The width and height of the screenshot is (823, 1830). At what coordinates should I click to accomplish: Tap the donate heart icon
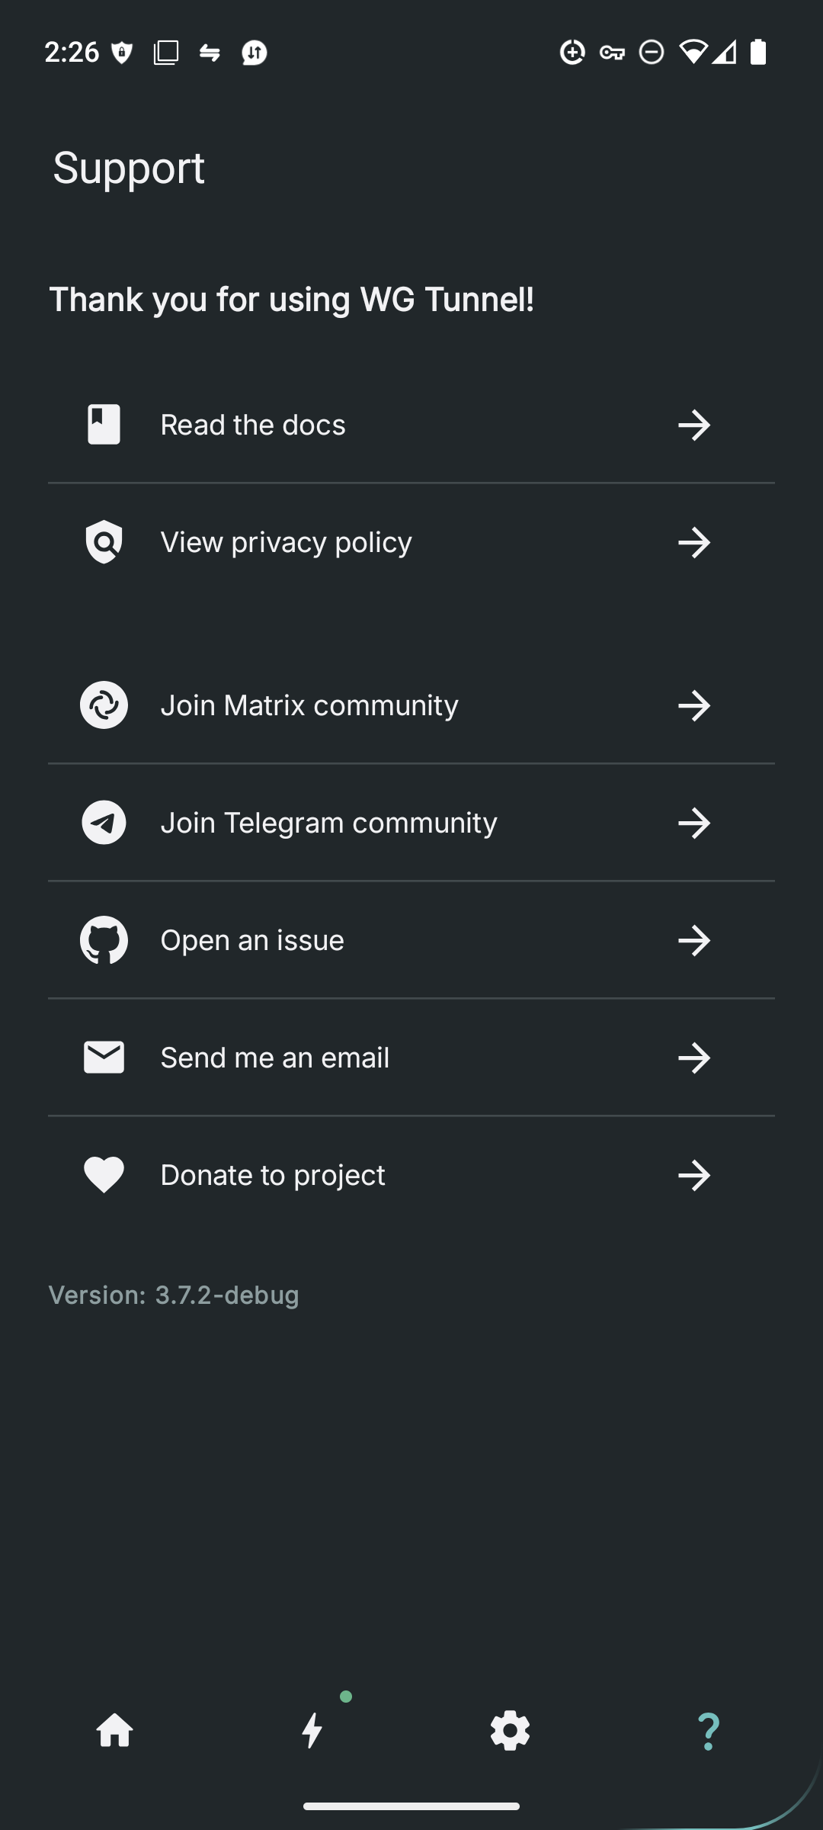coord(104,1175)
